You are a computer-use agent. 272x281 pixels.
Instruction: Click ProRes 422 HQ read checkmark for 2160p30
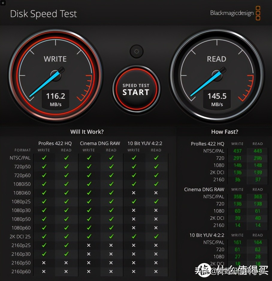tap(66, 254)
